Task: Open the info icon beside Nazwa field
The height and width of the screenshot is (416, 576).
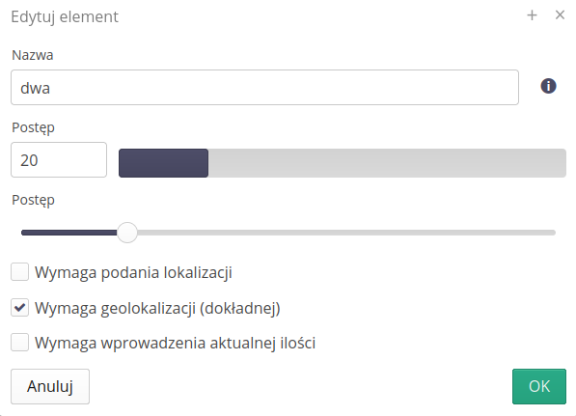Action: (548, 86)
